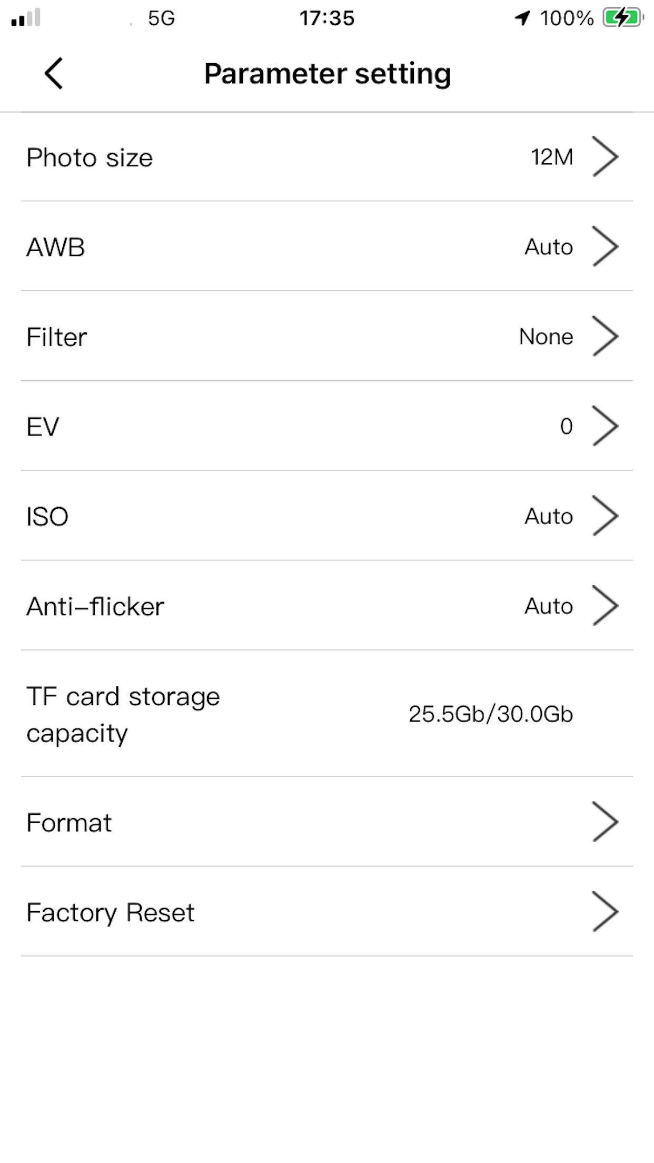Tap the location arrow status icon
Image resolution: width=654 pixels, height=1163 pixels.
(522, 18)
